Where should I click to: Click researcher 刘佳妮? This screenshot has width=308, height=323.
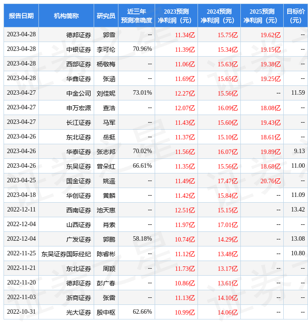point(106,93)
